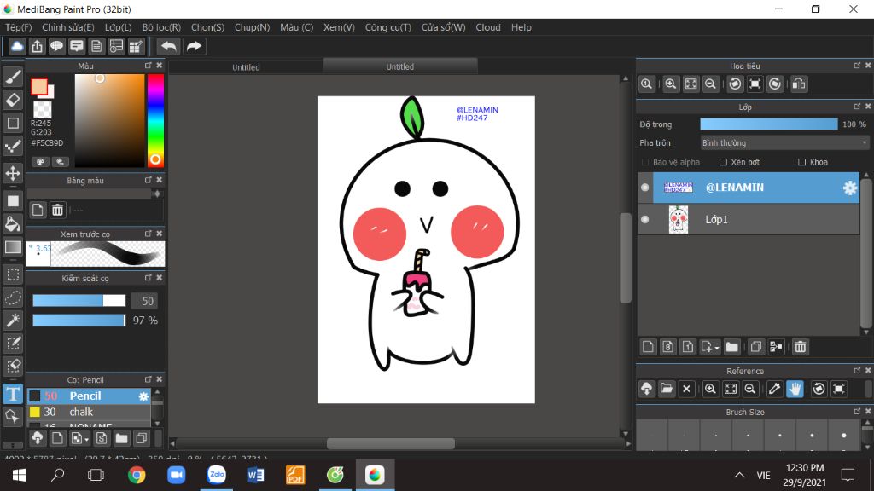This screenshot has width=874, height=491.
Task: Undock the Lớp layer panel
Action: pos(857,107)
